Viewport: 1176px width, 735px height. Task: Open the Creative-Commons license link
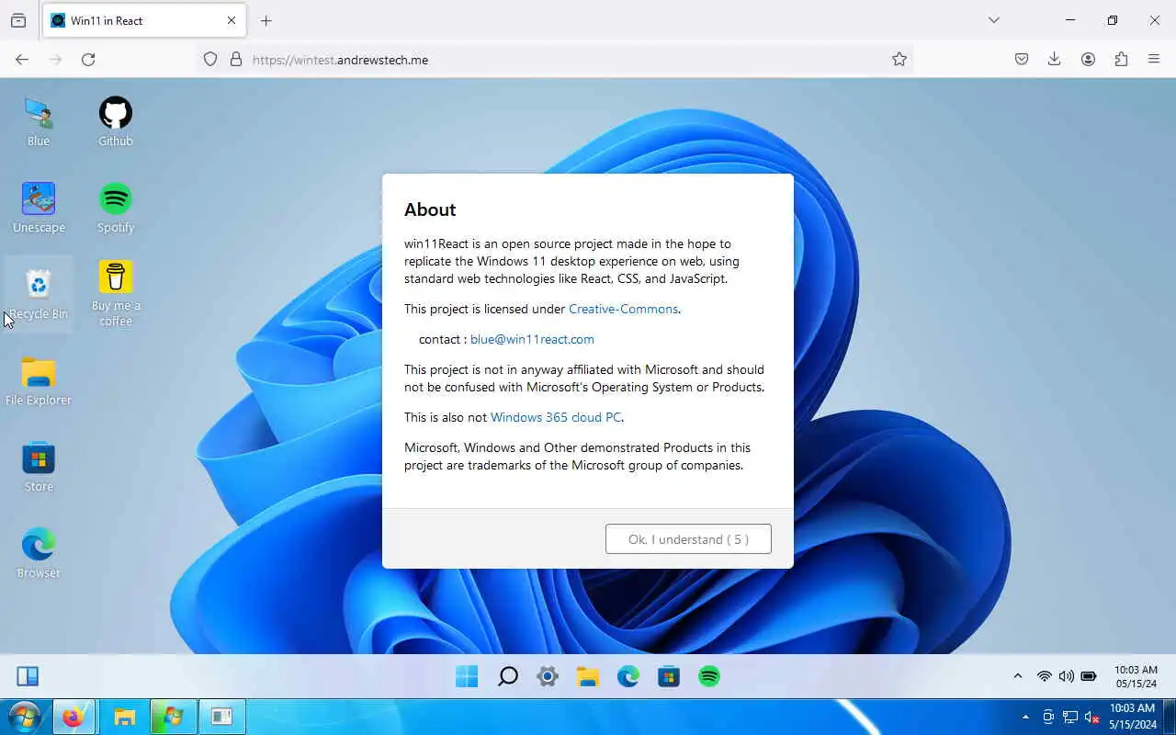pyautogui.click(x=623, y=309)
